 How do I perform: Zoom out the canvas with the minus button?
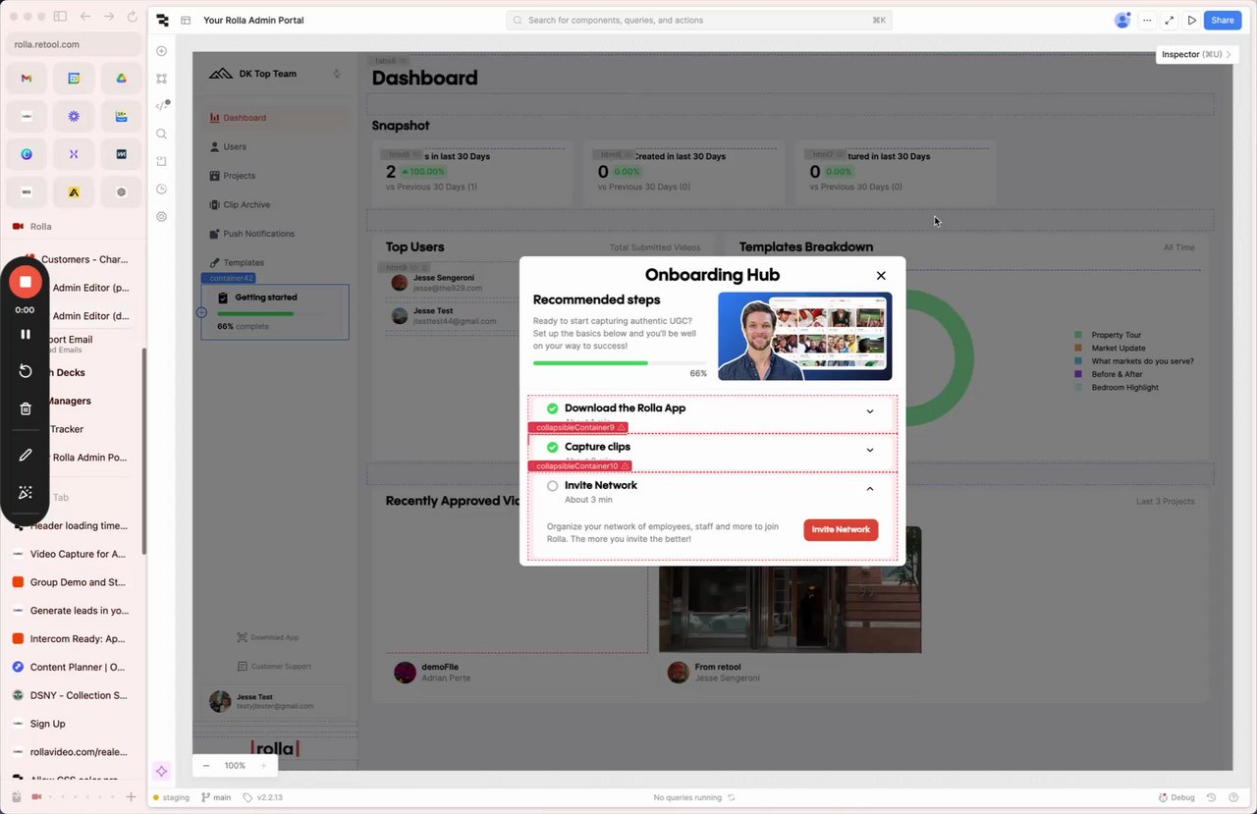point(206,766)
